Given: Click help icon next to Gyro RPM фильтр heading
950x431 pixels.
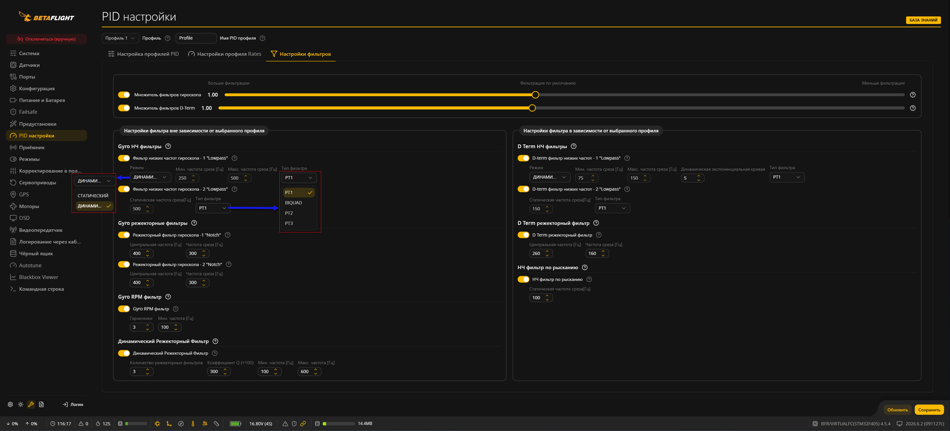Looking at the screenshot, I should click(x=168, y=296).
